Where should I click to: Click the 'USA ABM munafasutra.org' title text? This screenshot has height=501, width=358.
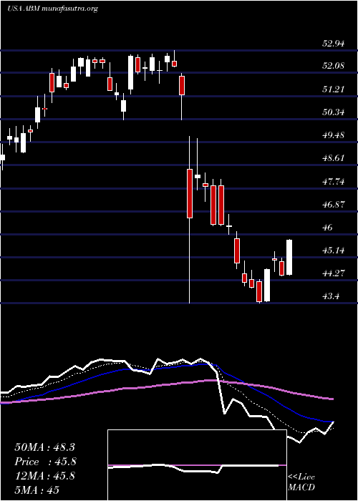point(52,9)
